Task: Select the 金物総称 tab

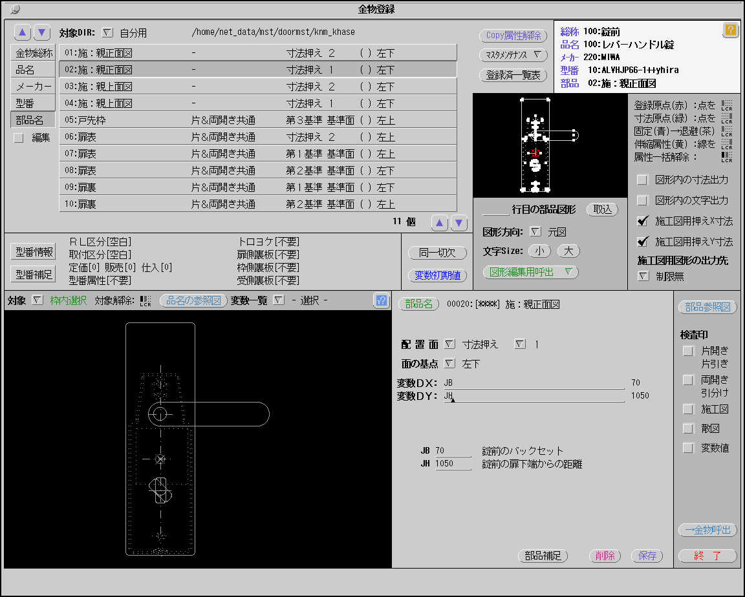Action: coord(33,53)
